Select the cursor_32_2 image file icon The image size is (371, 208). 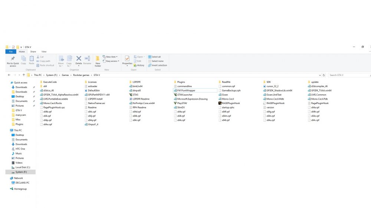pyautogui.click(x=265, y=86)
